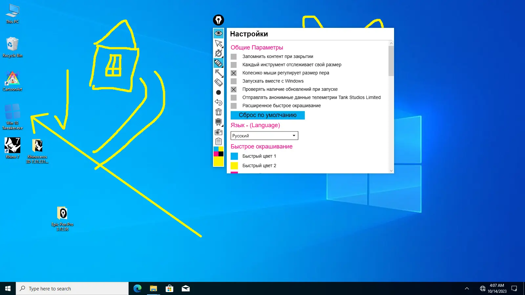The height and width of the screenshot is (295, 525).
Task: Select the Epic Pen Pro 3.12.36 folder
Action: [x=62, y=219]
